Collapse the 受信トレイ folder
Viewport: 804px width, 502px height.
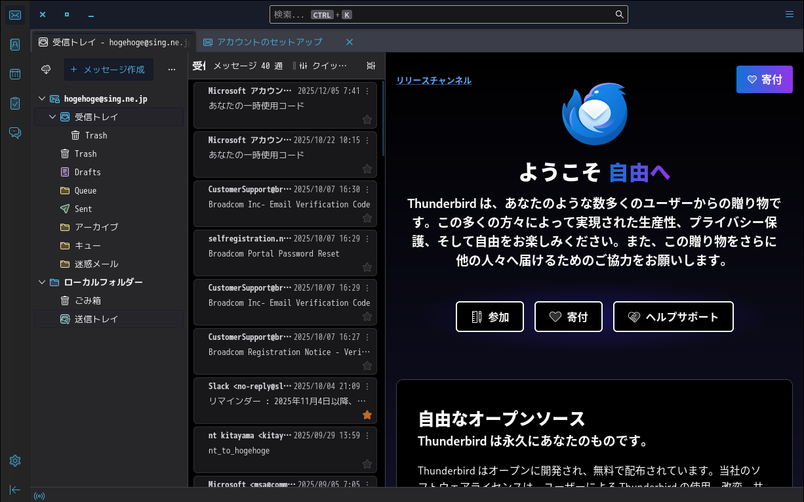point(52,116)
